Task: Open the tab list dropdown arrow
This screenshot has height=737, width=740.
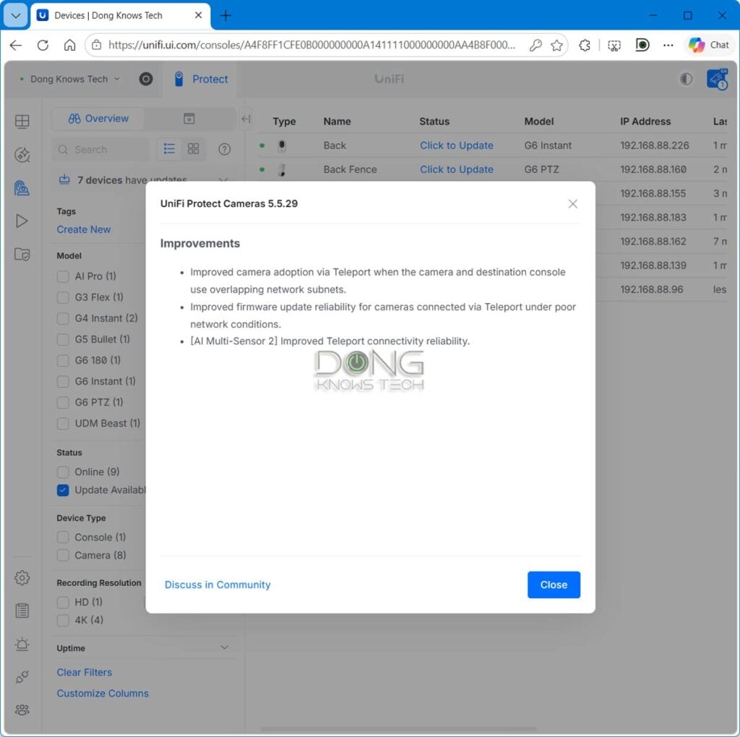Action: pos(16,16)
